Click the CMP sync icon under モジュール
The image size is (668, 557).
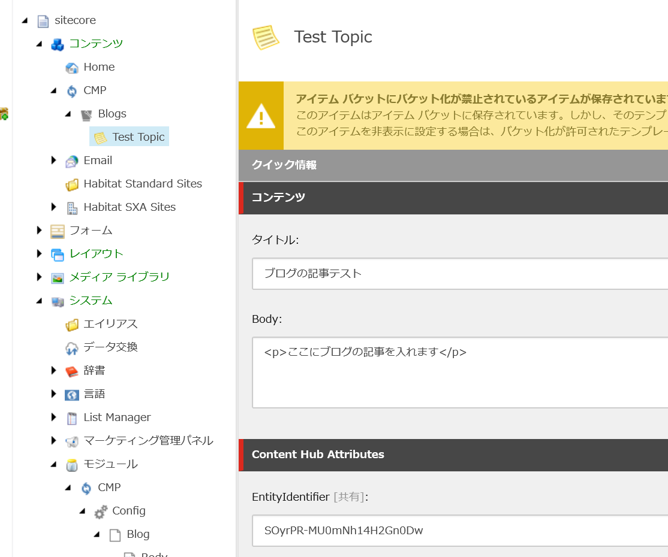pyautogui.click(x=86, y=489)
